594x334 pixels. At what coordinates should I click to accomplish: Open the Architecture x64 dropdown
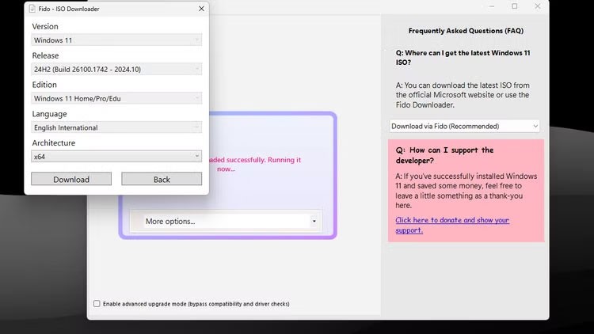[116, 157]
